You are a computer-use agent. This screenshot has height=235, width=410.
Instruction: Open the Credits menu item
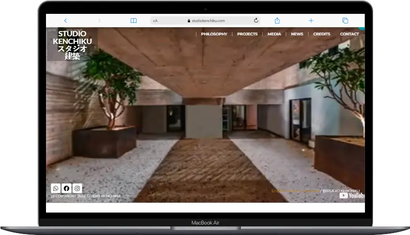pos(321,34)
